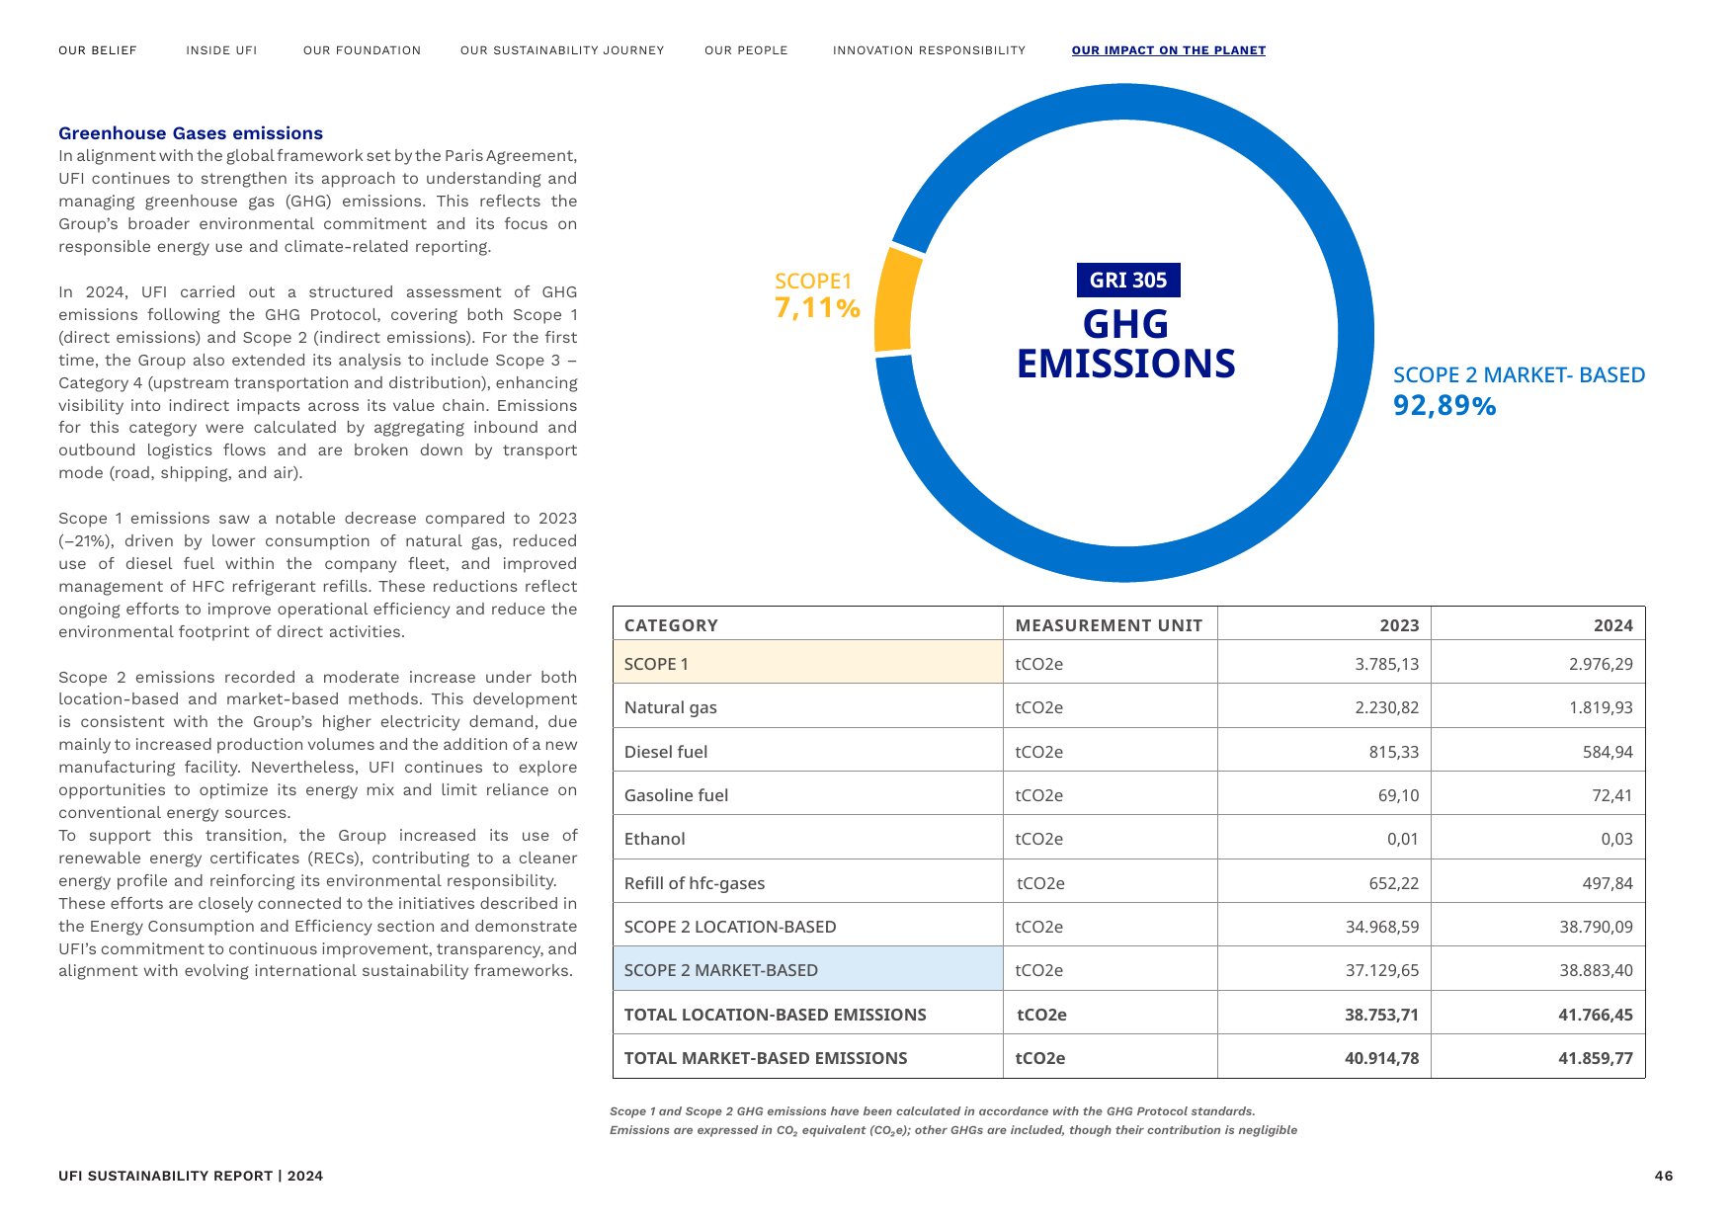The height and width of the screenshot is (1226, 1733).
Task: Click the Refill of hfc-gases row label
Action: click(x=695, y=883)
